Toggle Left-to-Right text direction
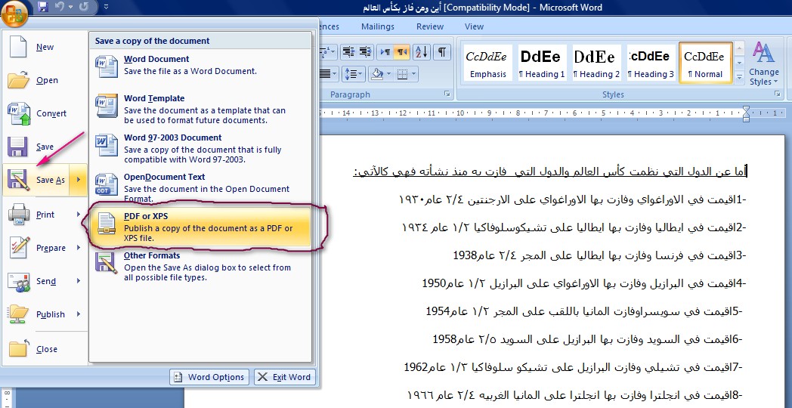792x408 pixels. (x=385, y=51)
